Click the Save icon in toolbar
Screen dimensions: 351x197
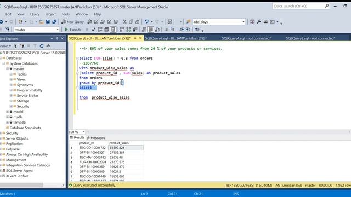pyautogui.click(x=48, y=22)
